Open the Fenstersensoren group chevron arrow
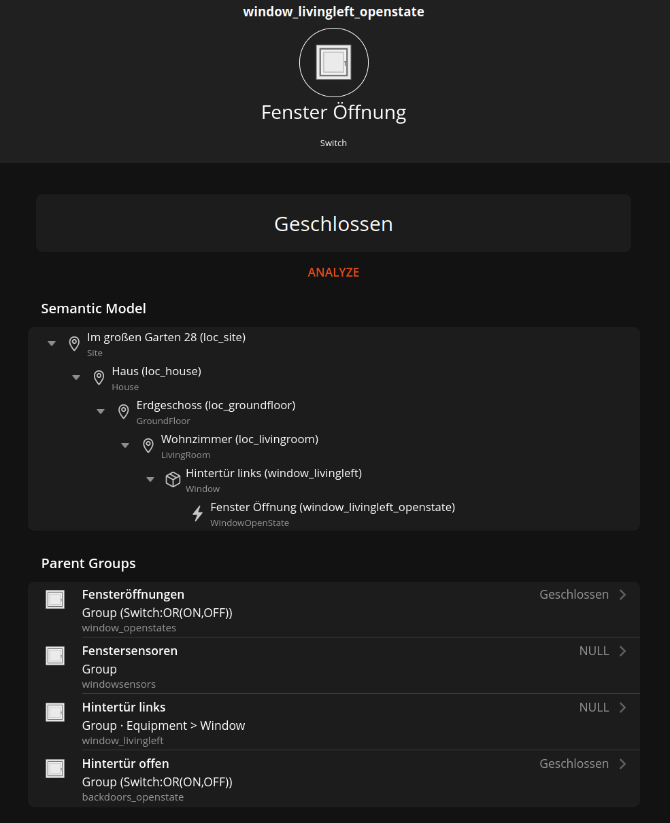 622,651
